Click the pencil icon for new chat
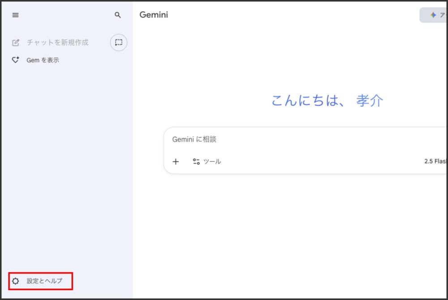Image resolution: width=448 pixels, height=300 pixels. click(16, 43)
